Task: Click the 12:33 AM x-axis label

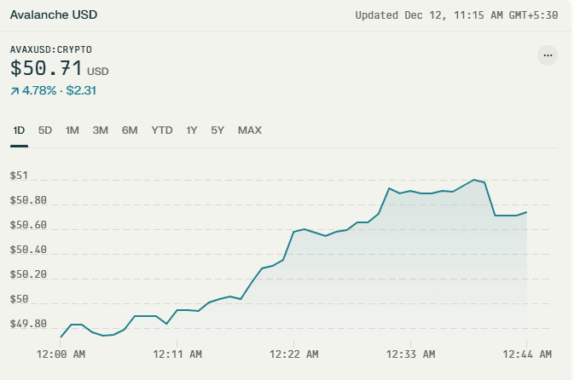Action: click(x=410, y=354)
